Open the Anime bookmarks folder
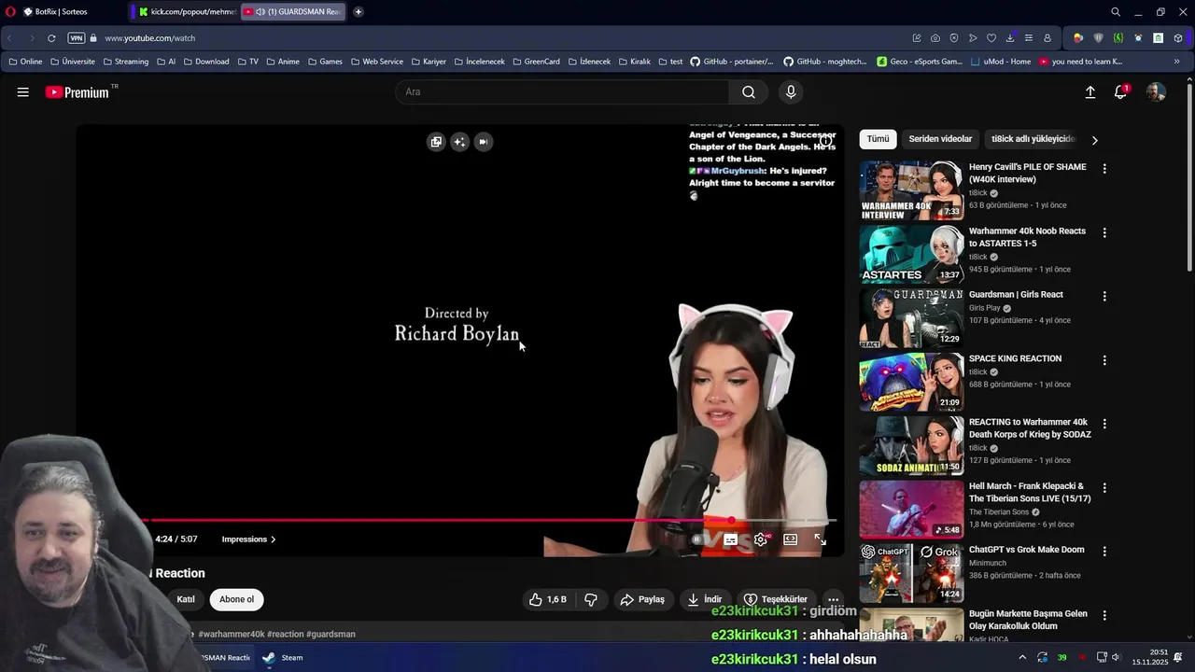This screenshot has height=672, width=1195. coord(283,62)
